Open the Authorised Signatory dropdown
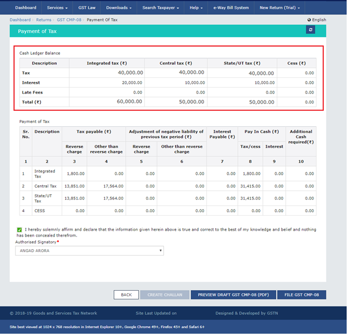 89,251
